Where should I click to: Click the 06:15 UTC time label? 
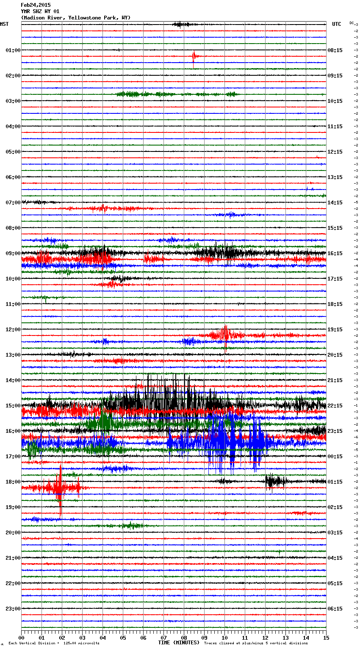point(335,608)
